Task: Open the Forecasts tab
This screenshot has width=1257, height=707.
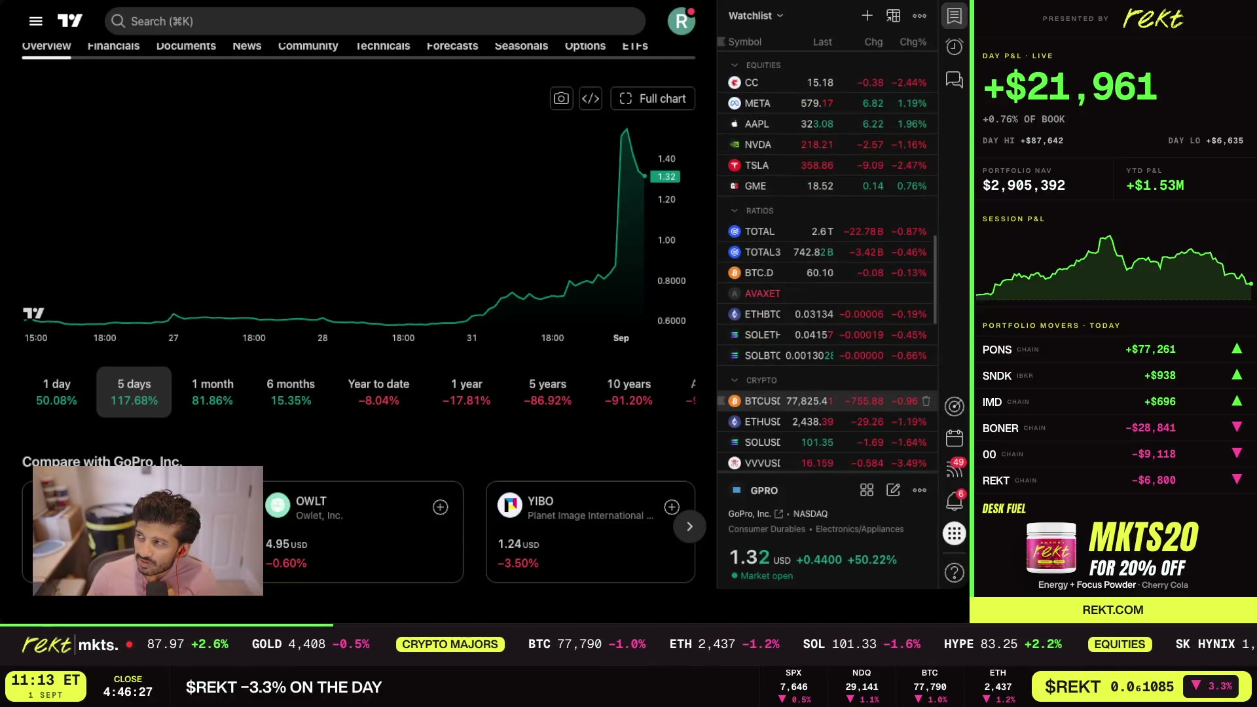Action: point(452,46)
